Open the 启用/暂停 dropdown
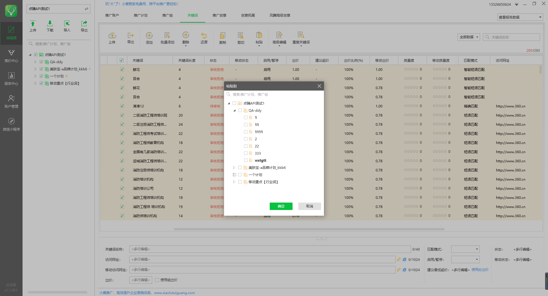The height and width of the screenshot is (296, 548). point(465,259)
